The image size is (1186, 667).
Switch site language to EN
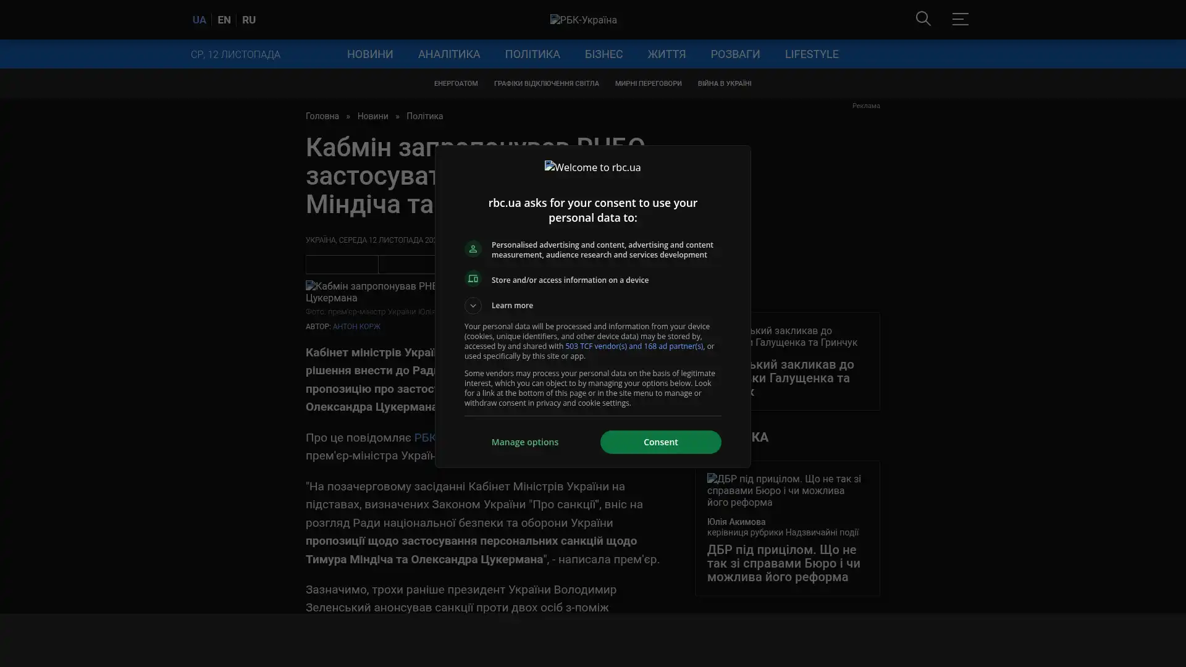(x=224, y=20)
